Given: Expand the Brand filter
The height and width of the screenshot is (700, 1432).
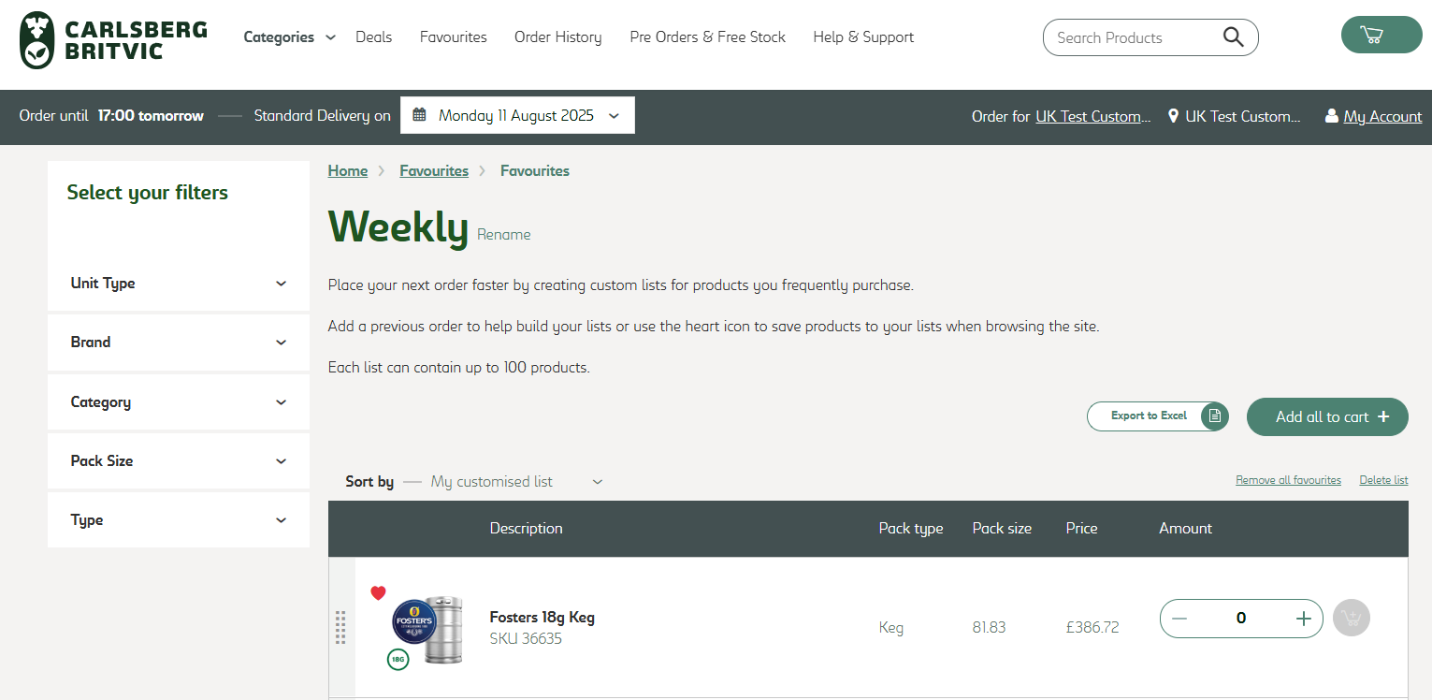Looking at the screenshot, I should point(178,343).
